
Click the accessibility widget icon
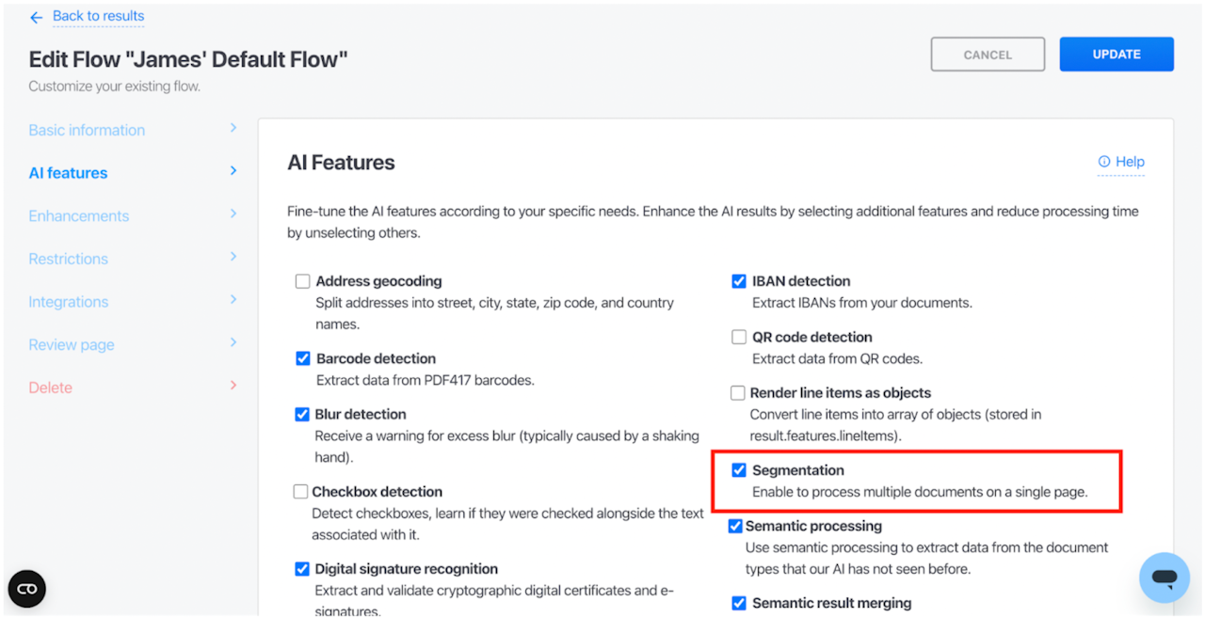click(26, 589)
